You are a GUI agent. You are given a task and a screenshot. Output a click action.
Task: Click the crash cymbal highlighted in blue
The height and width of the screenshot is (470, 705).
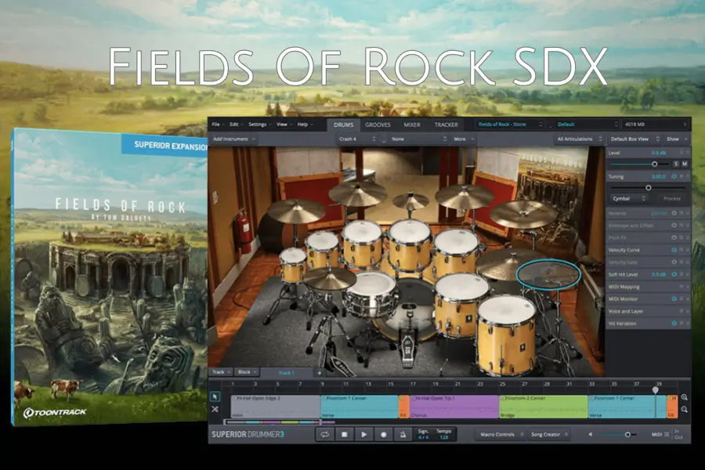pos(548,273)
